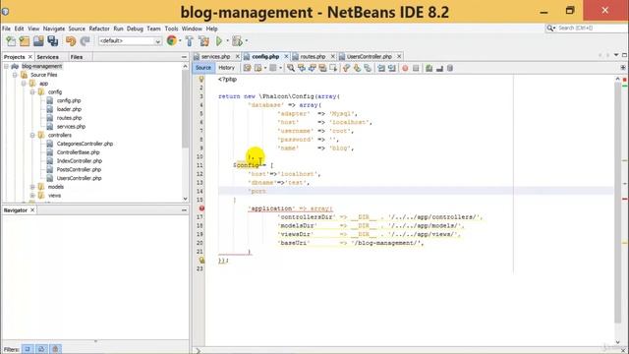The width and height of the screenshot is (629, 354).
Task: Expand the models folder node
Action: click(x=32, y=187)
